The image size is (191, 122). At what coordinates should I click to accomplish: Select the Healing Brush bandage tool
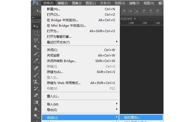tap(36, 68)
